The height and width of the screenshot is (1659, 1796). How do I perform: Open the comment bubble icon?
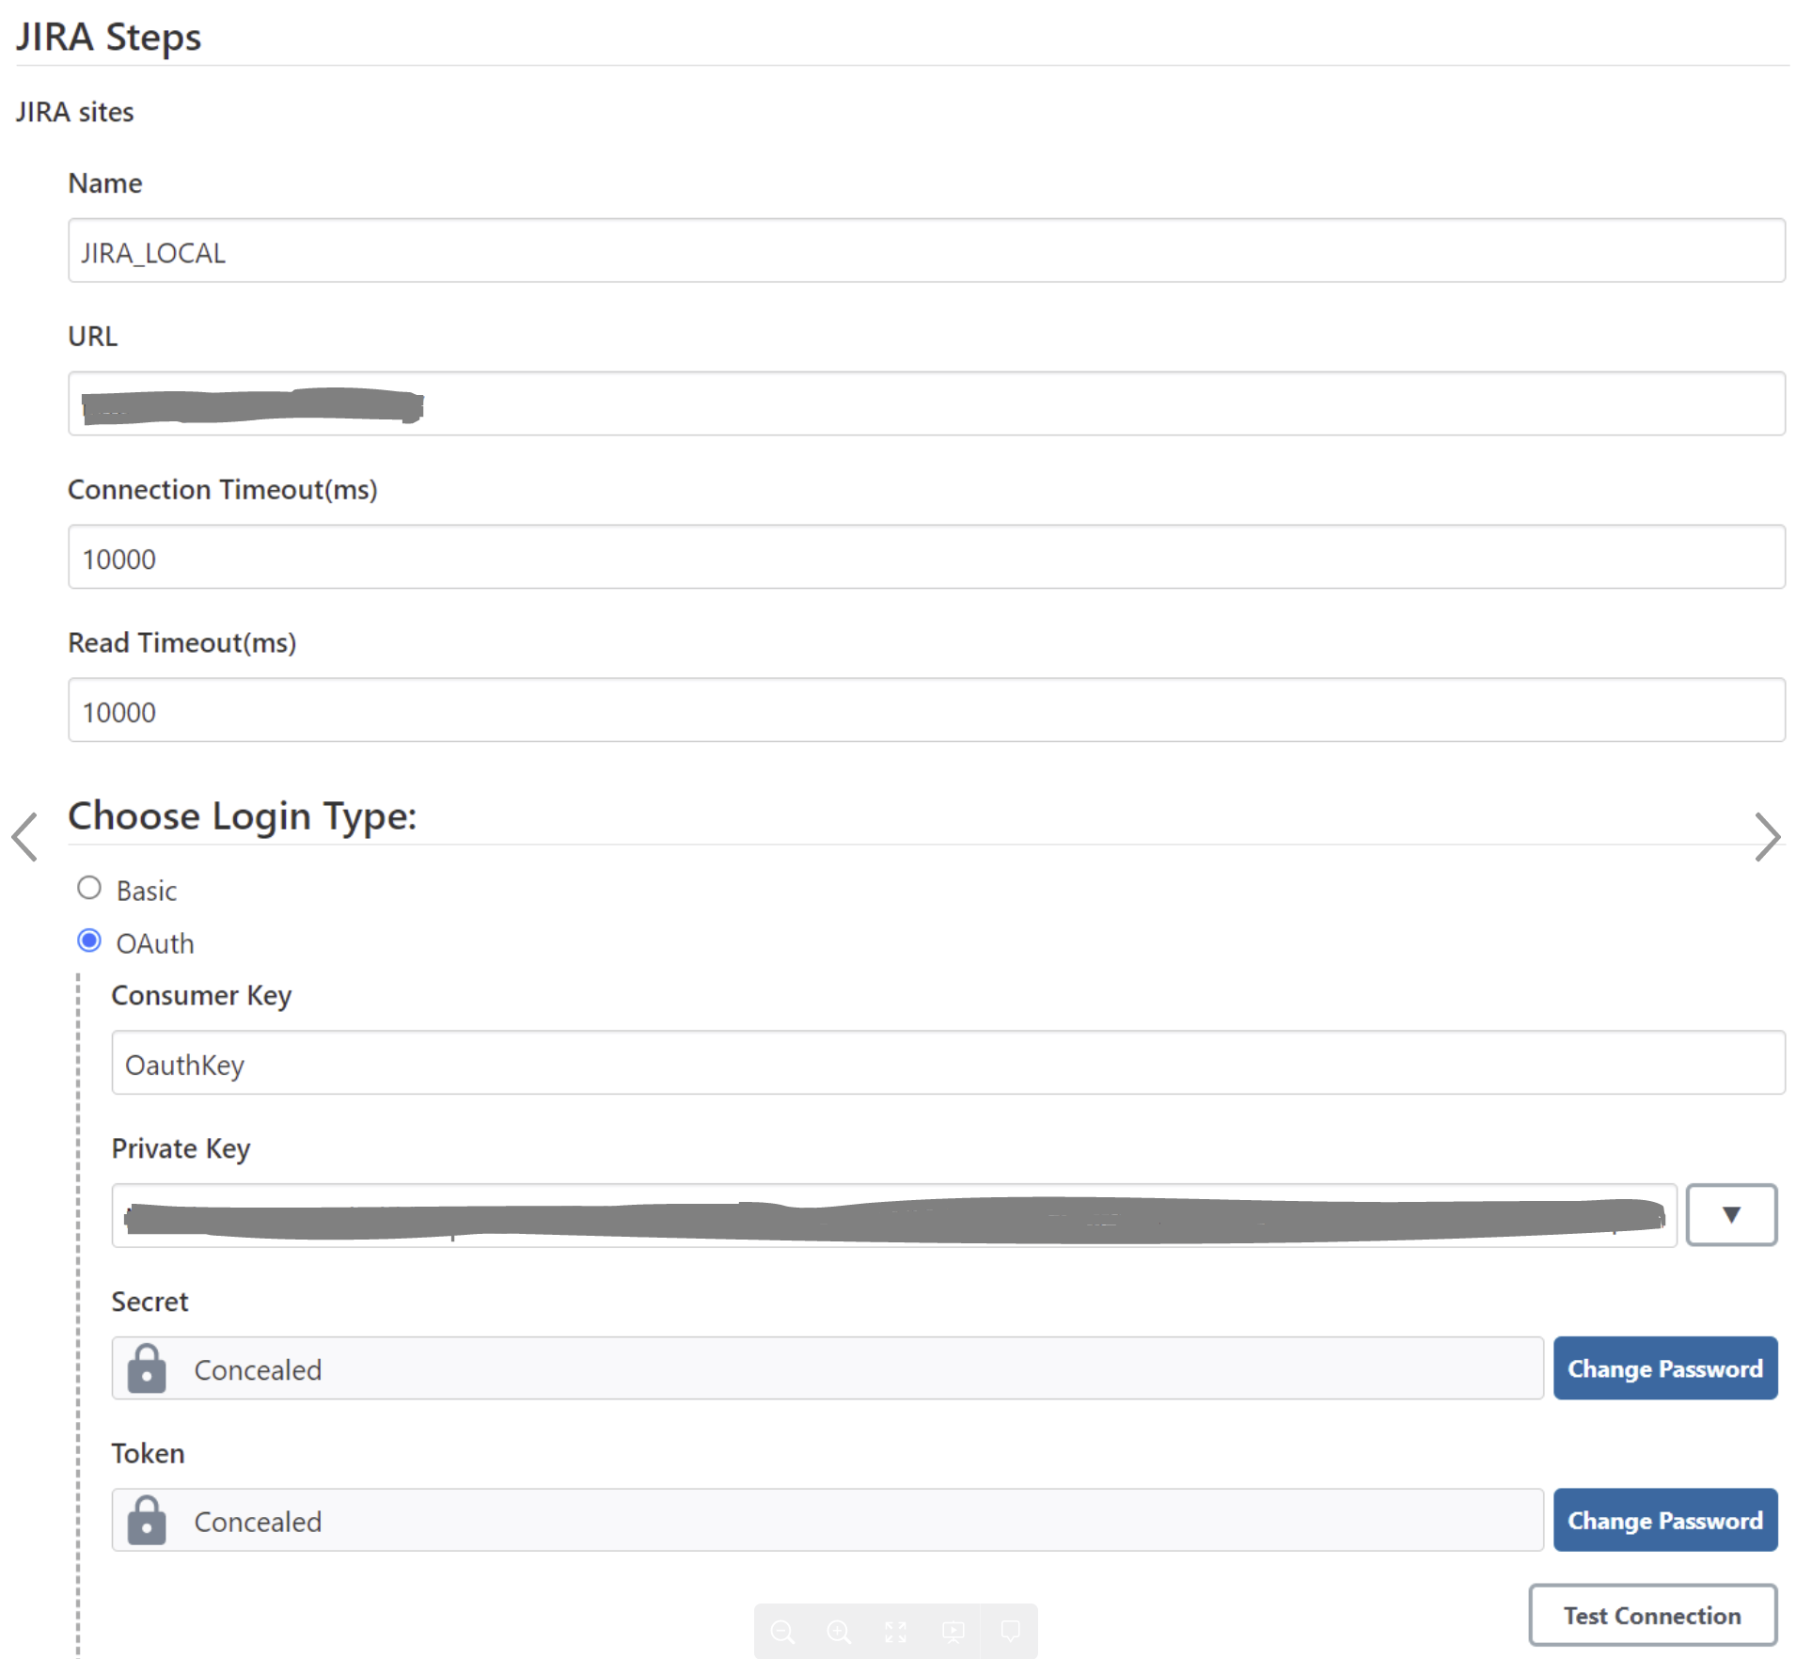[x=1010, y=1631]
